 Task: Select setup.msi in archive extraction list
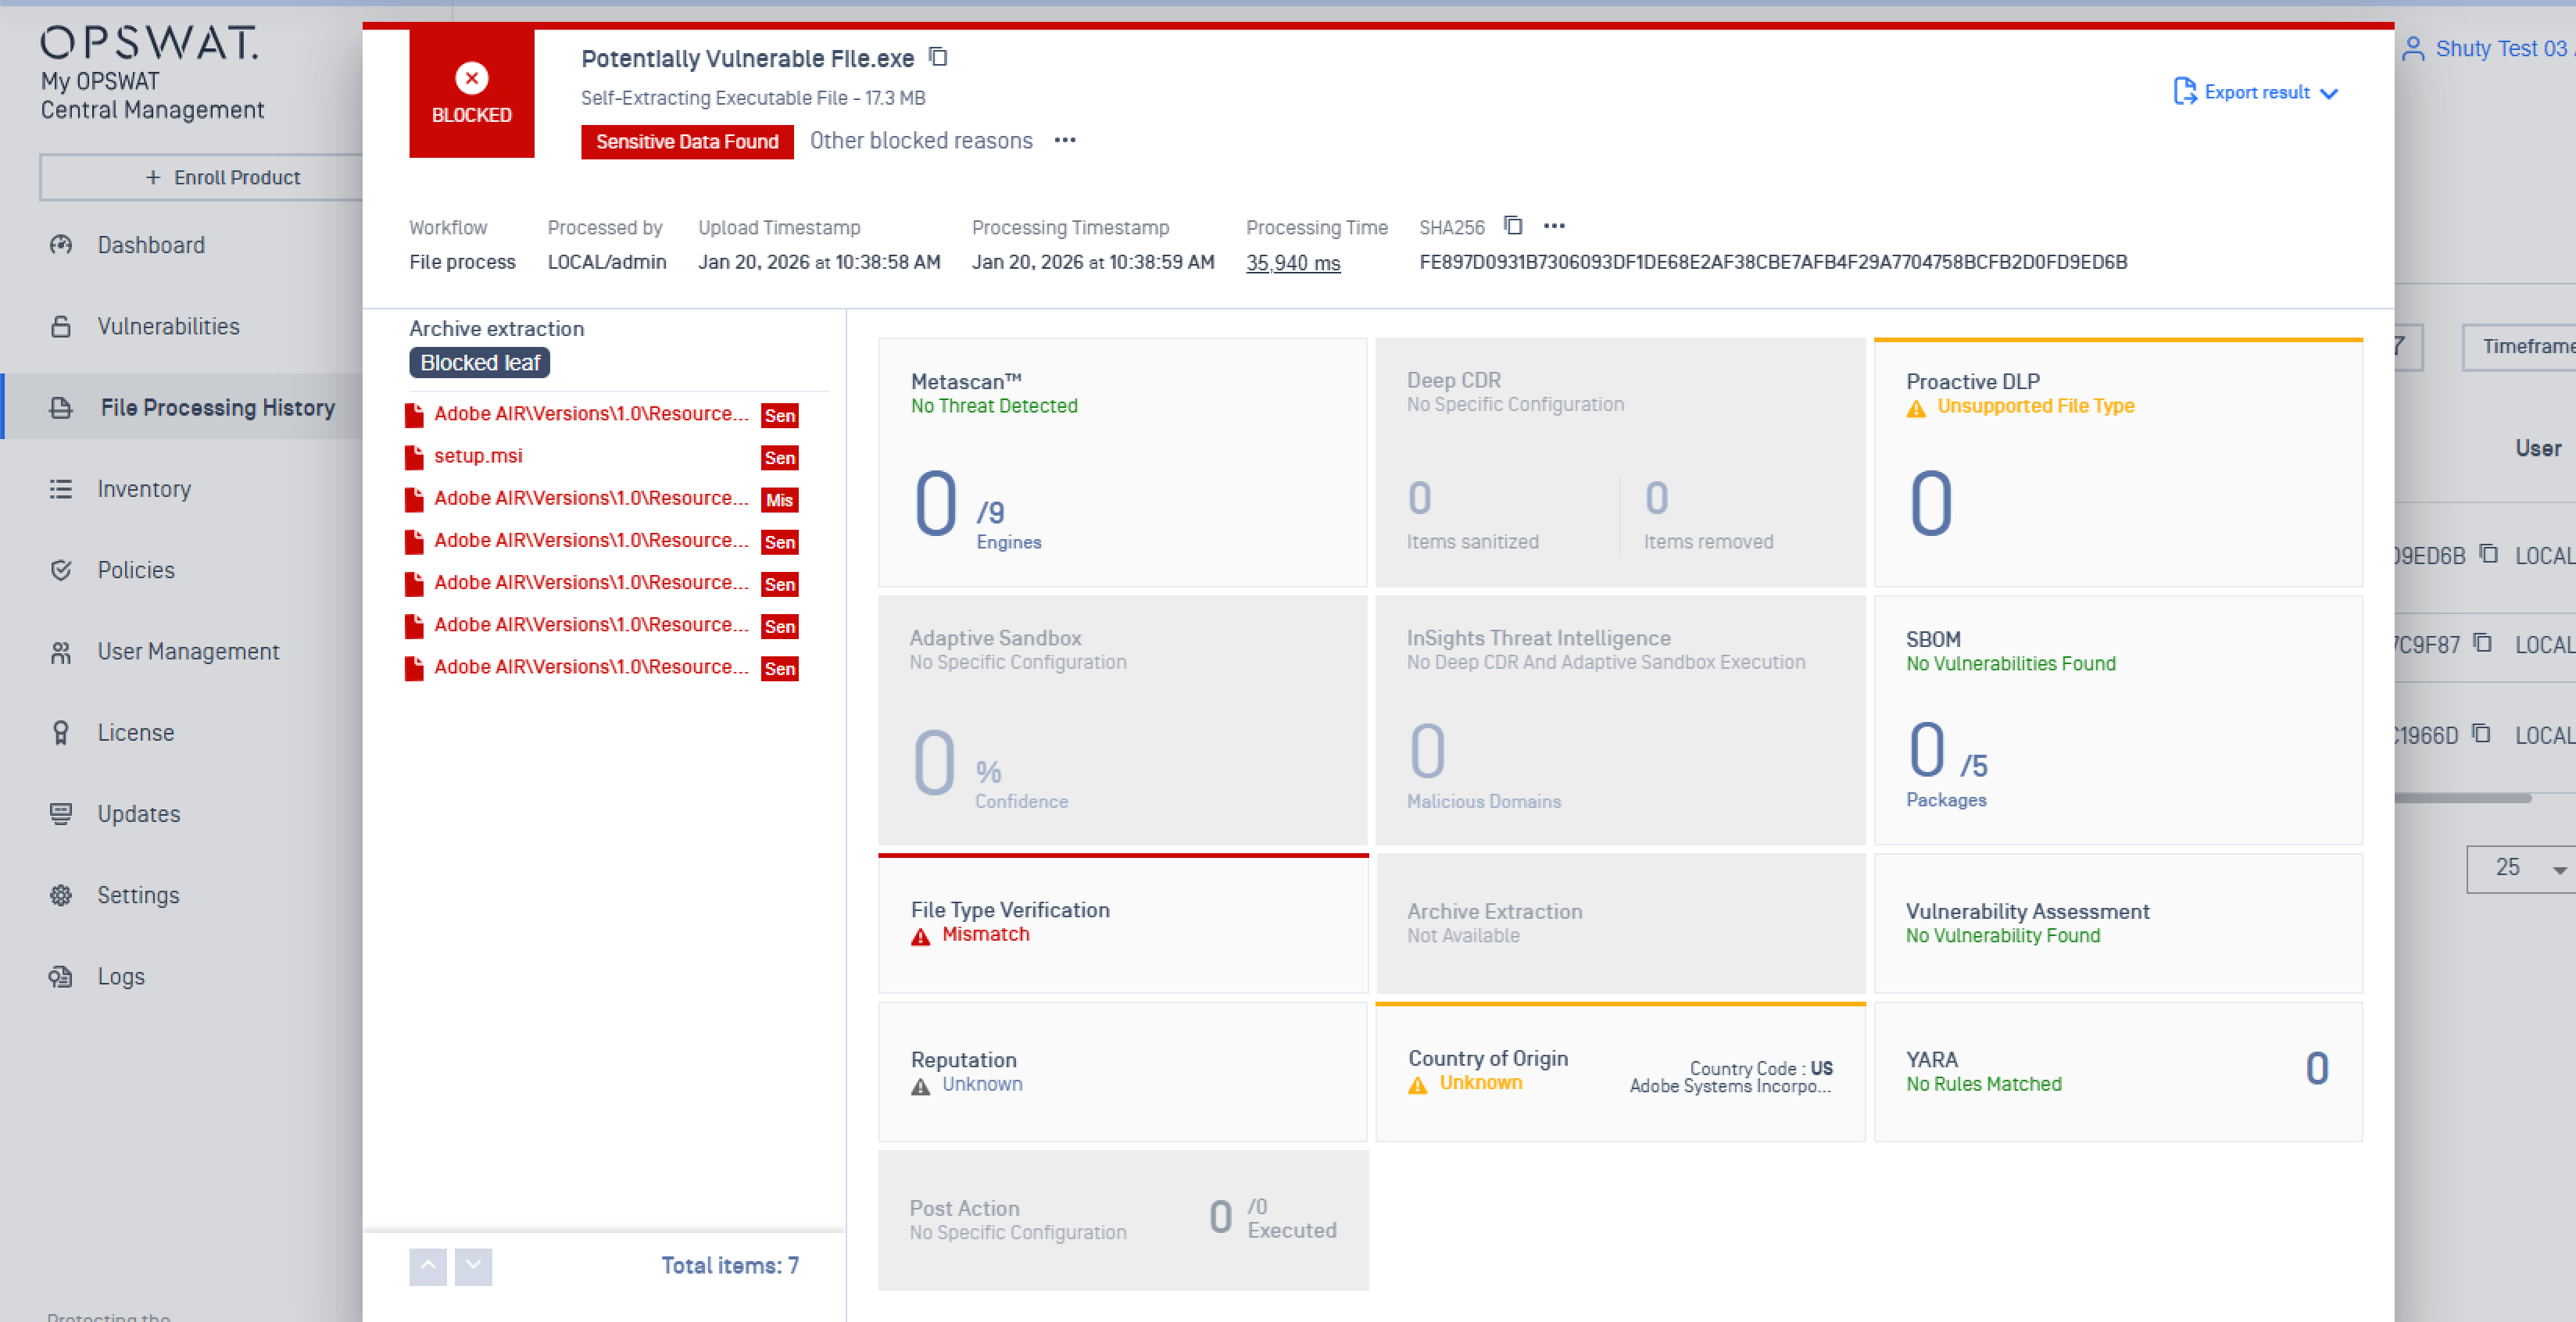pyautogui.click(x=478, y=456)
